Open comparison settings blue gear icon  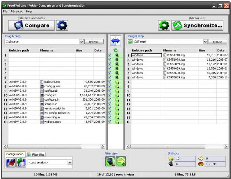point(62,26)
